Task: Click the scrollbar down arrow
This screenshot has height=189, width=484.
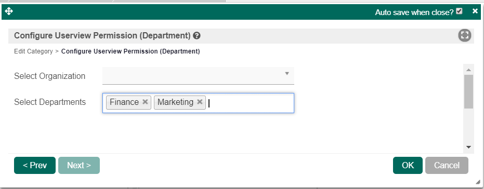Action: [468, 147]
